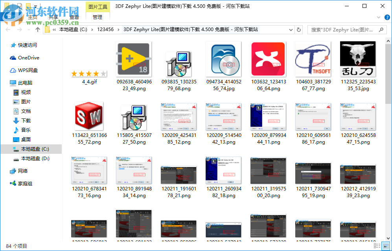Select the 104603_38172967_77.png THSOFT icon file
Viewport: 392px width, 251px height.
pyautogui.click(x=313, y=59)
